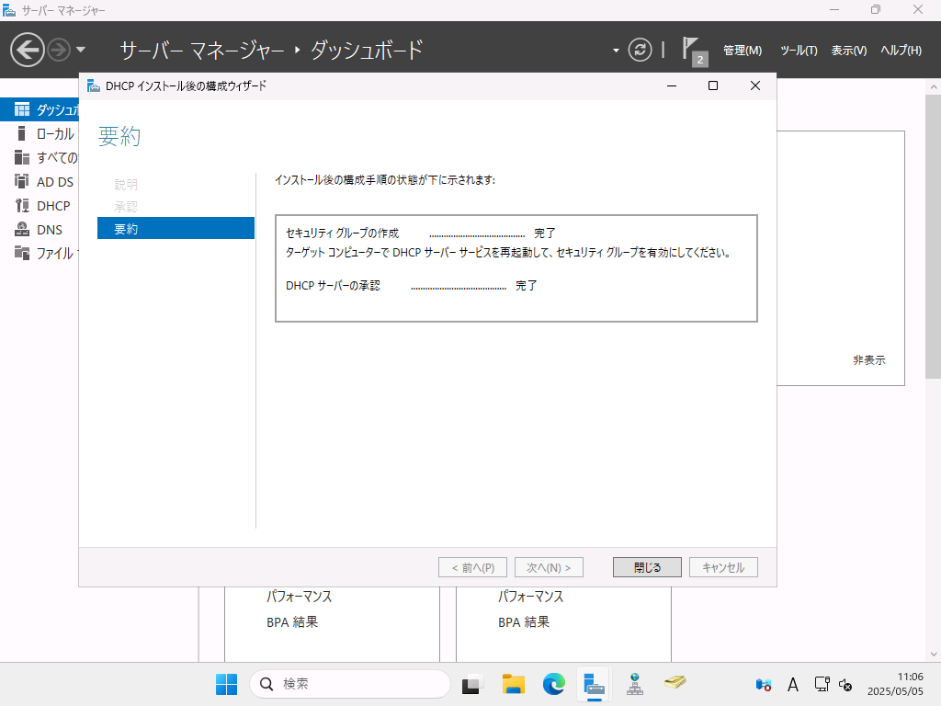941x706 pixels.
Task: Click the network topology taskbar icon
Action: tap(635, 684)
